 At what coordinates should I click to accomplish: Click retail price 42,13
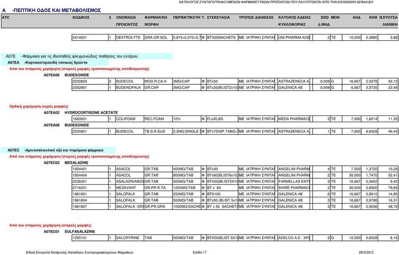pyautogui.click(x=388, y=81)
